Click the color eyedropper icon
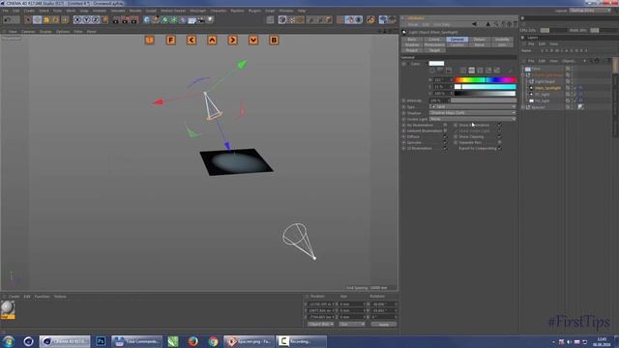The width and height of the screenshot is (619, 348). pos(511,71)
